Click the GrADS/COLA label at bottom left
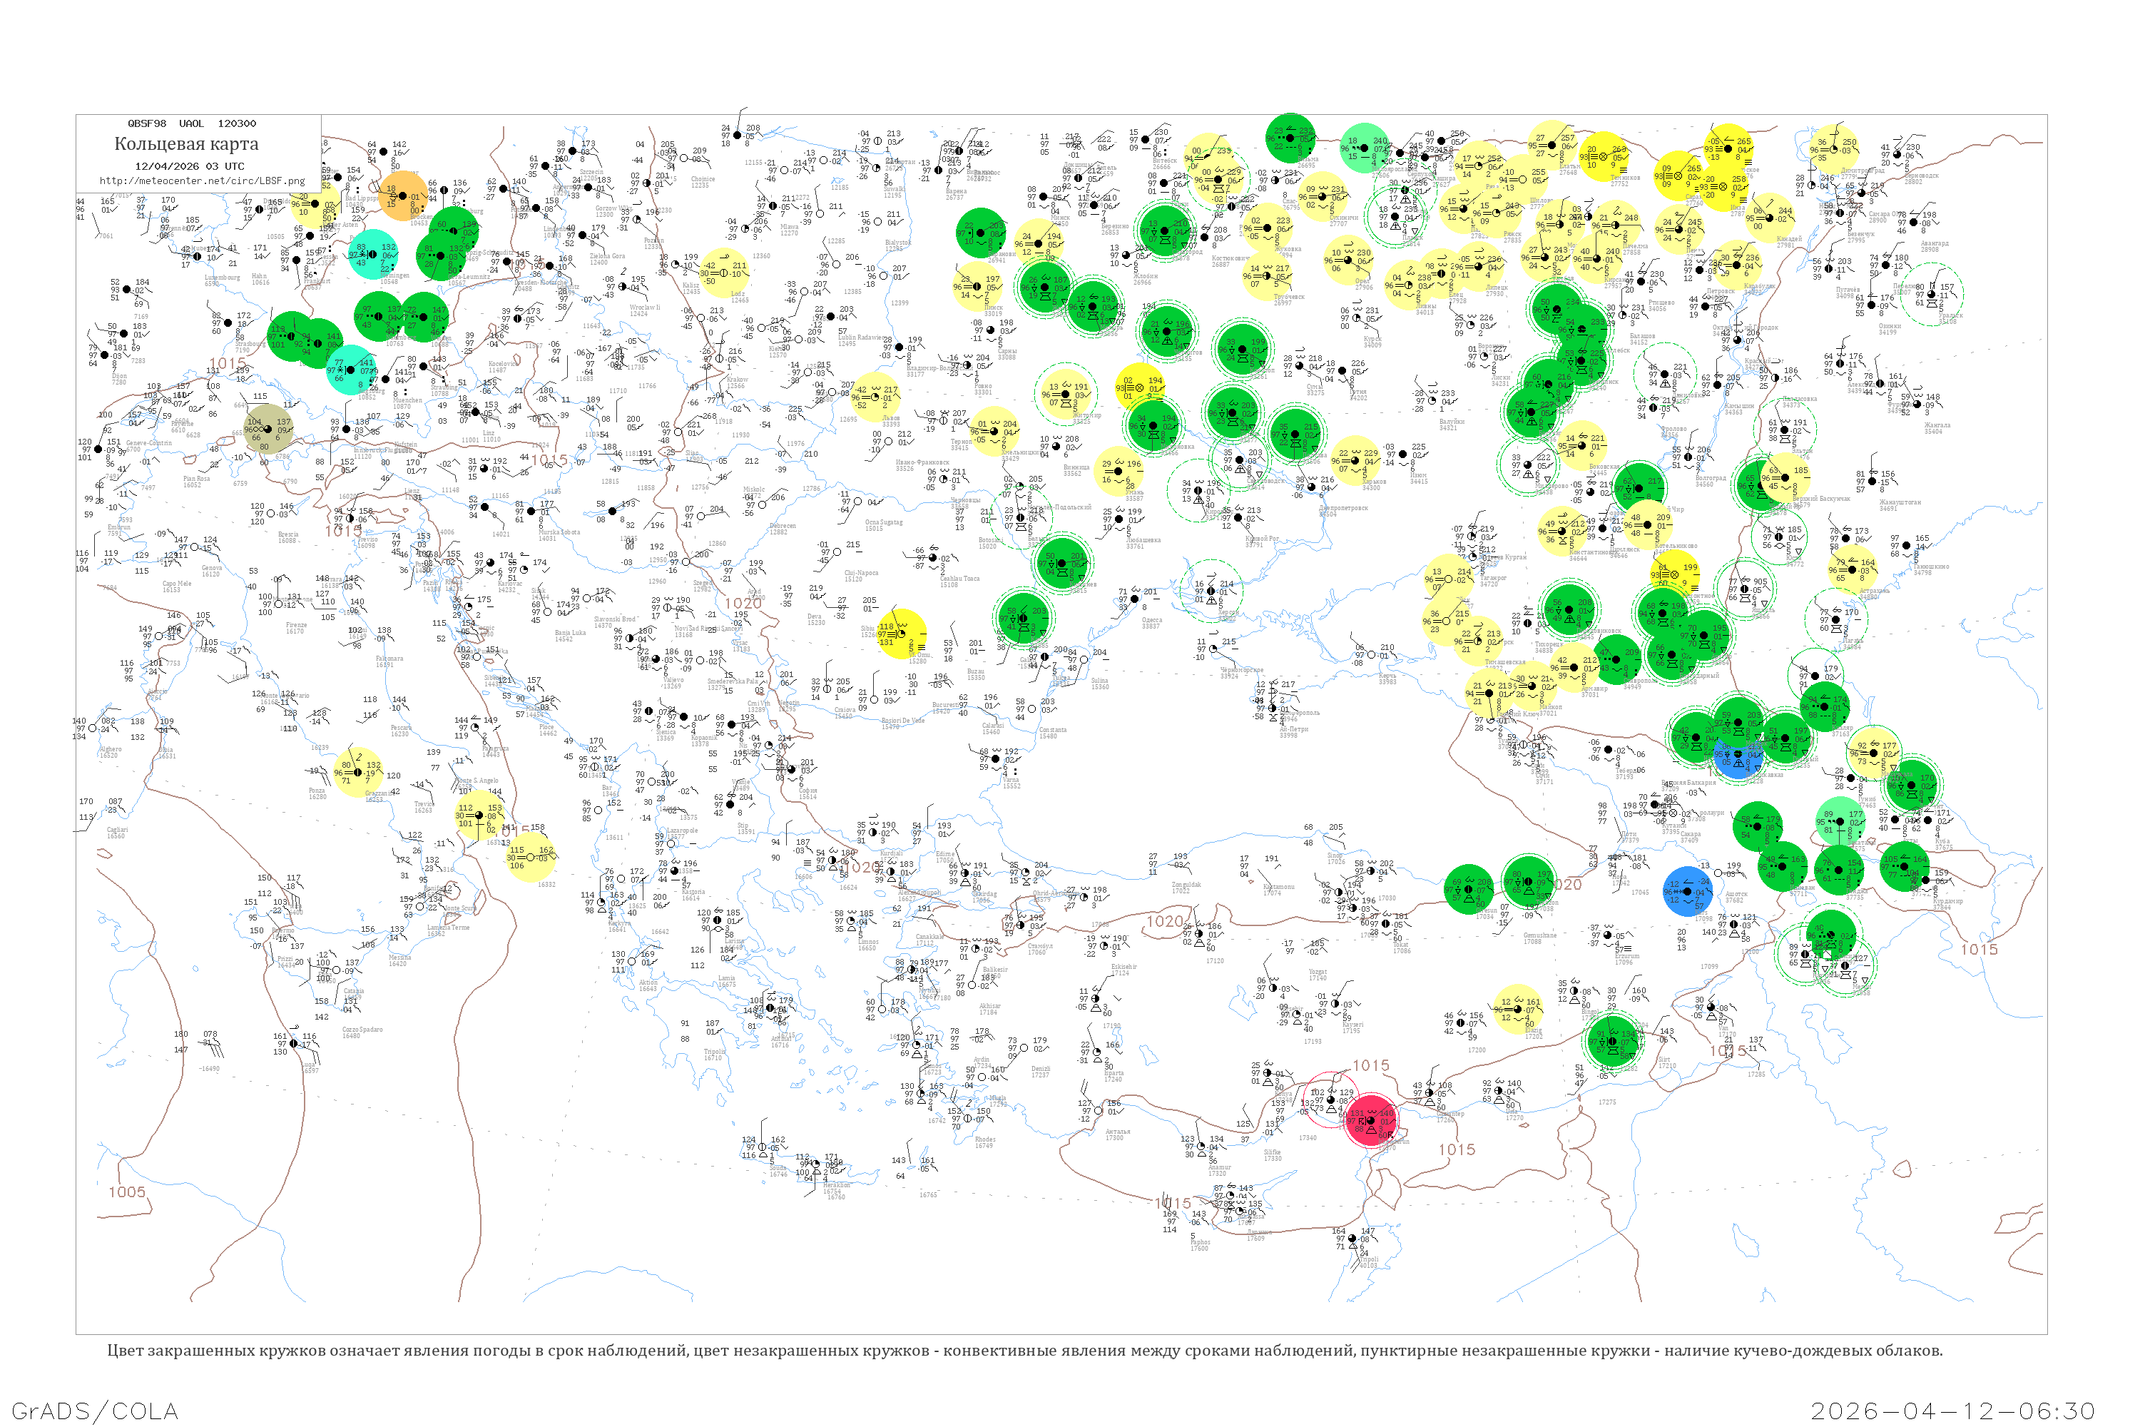Screen dimensions: 2140x1427 pos(95,1411)
